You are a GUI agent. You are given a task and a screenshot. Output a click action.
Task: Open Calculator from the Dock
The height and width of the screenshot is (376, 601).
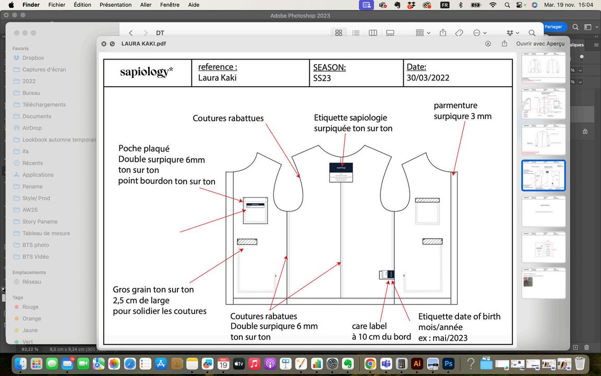click(401, 363)
